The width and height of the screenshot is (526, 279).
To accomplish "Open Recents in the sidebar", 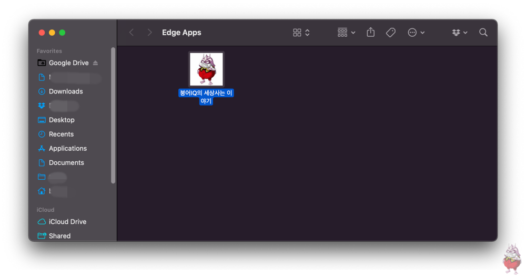I will click(x=61, y=135).
